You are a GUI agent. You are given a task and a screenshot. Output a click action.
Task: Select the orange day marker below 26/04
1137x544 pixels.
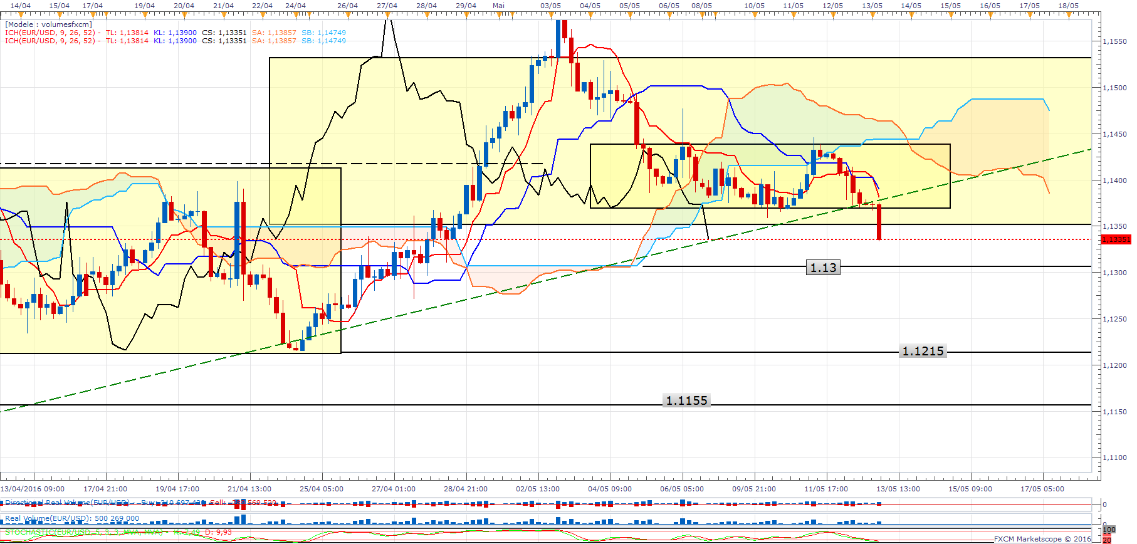(347, 14)
